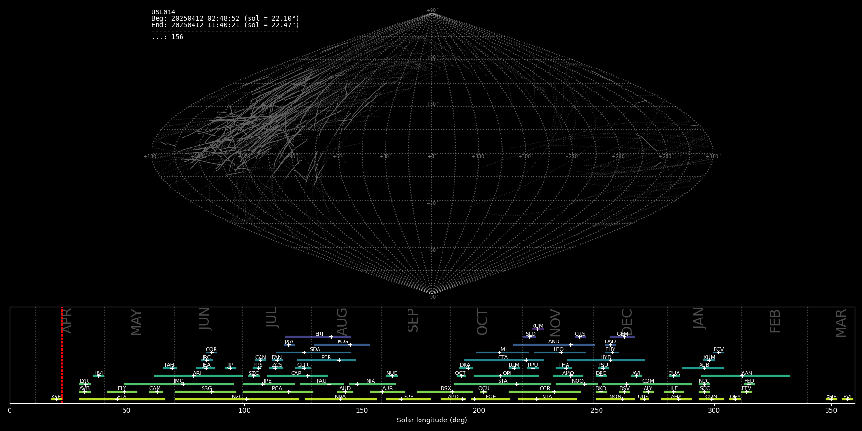Click the ETA shower label
The image size is (862, 431).
click(x=122, y=397)
